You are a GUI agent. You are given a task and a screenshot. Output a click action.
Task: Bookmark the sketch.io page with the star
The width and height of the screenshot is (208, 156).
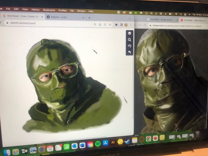(x=110, y=25)
